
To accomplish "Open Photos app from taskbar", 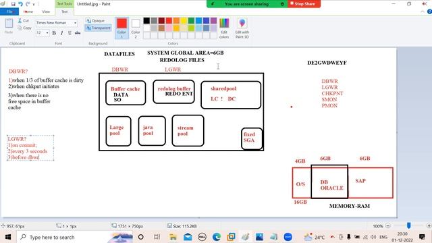I will [x=259, y=237].
